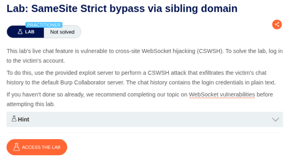Expand the Hint section using the chevron arrow
Viewport: 290px width, 159px height.
tap(275, 119)
